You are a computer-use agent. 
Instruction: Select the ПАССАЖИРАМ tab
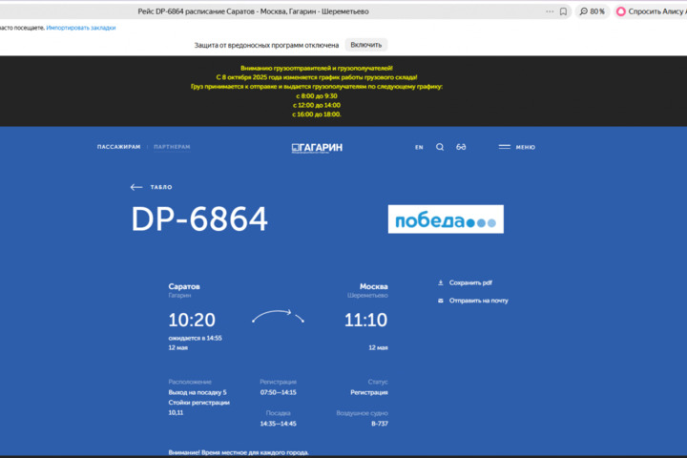[x=118, y=147]
